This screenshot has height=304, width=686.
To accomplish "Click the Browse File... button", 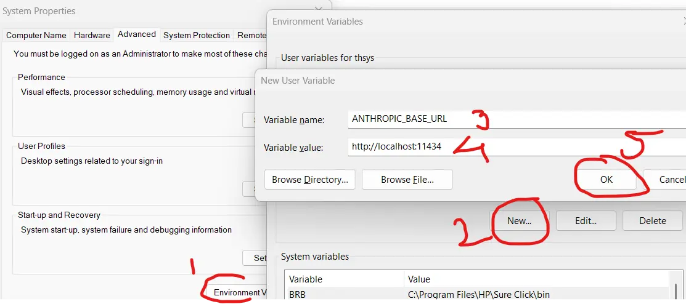I will [407, 180].
